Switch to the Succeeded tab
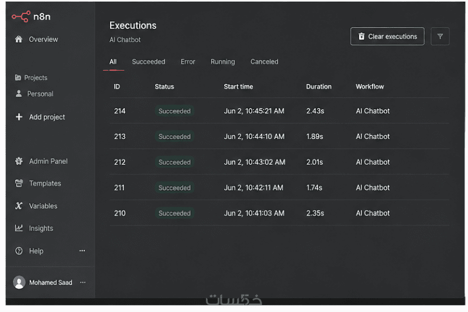This screenshot has width=468, height=312. click(x=149, y=62)
